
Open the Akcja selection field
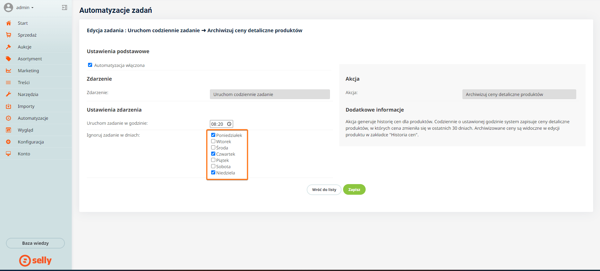[519, 94]
